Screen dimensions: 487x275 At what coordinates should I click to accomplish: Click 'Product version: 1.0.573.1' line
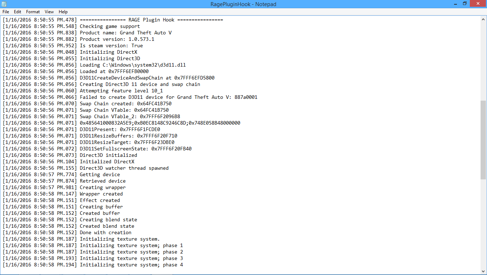pos(78,39)
